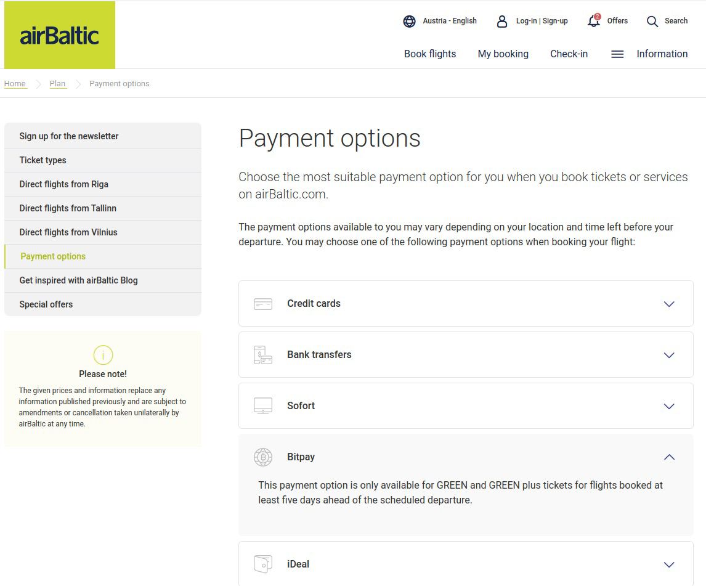Open Direct flights from Riga
706x586 pixels.
pos(63,184)
